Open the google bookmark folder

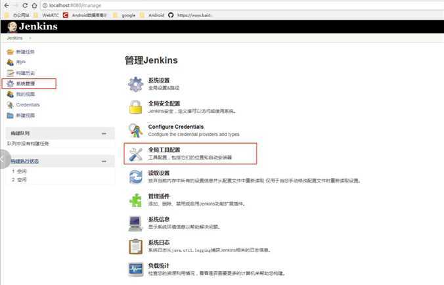click(x=124, y=15)
